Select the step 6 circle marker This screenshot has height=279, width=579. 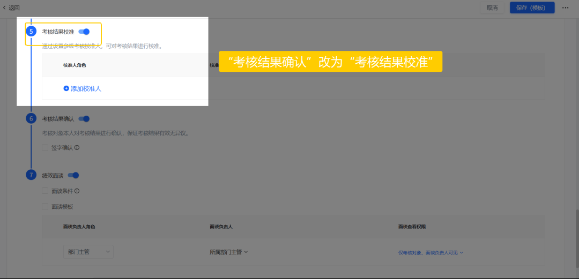[31, 118]
